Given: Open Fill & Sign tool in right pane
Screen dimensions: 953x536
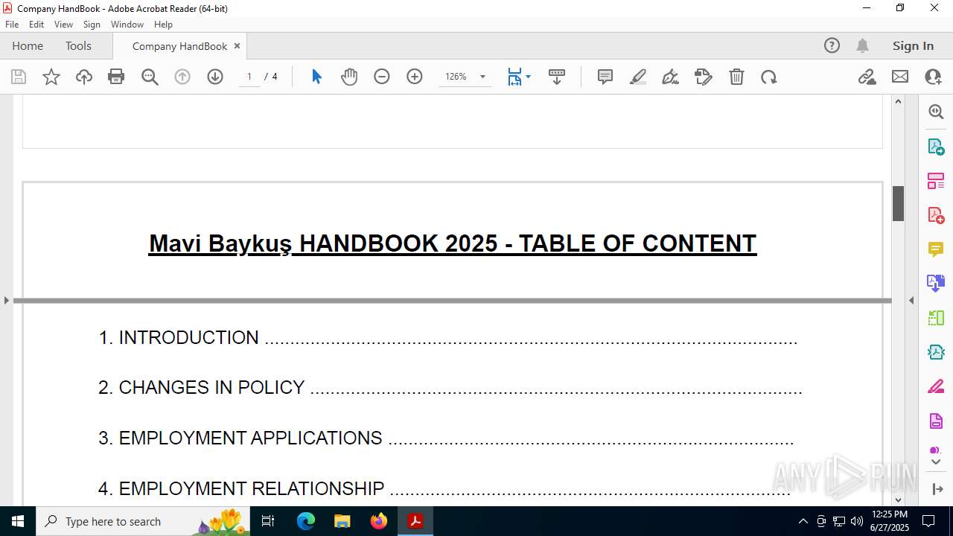Looking at the screenshot, I should click(936, 386).
